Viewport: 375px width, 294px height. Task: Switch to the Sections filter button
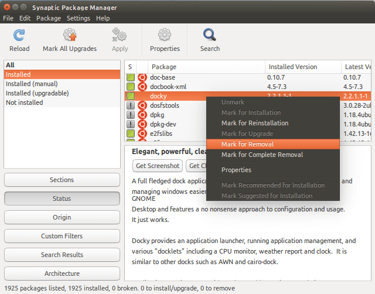[62, 180]
